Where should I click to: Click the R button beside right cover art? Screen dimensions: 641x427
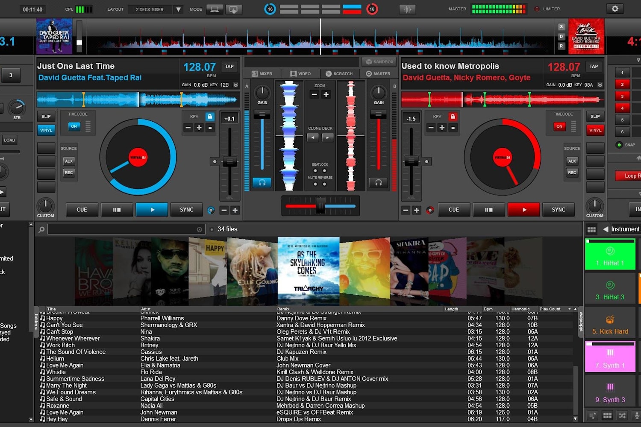[561, 46]
